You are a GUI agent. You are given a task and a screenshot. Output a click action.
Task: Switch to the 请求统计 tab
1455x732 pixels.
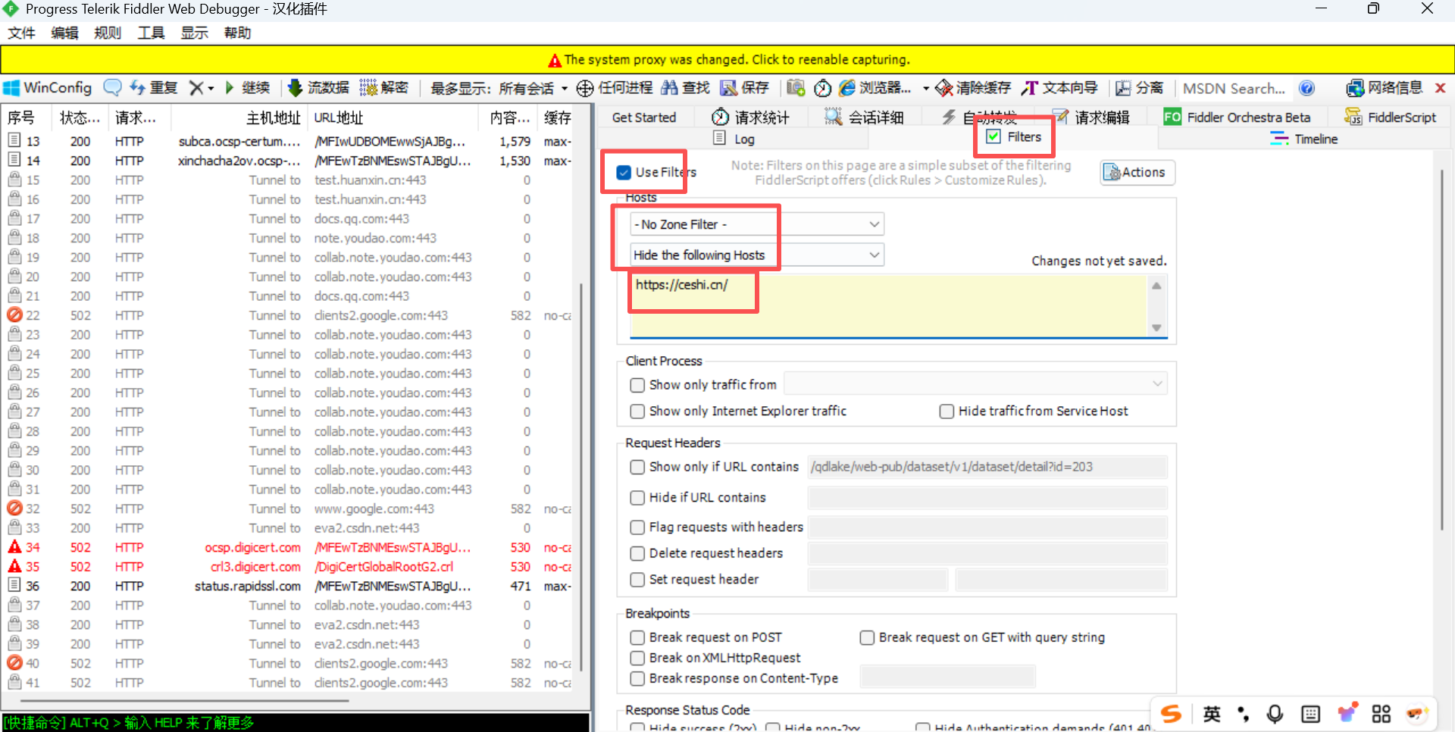coord(750,117)
